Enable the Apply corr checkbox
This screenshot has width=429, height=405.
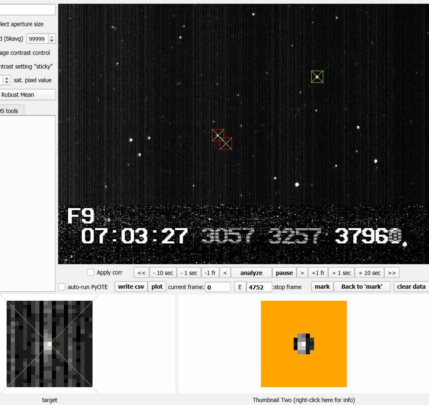pyautogui.click(x=90, y=273)
